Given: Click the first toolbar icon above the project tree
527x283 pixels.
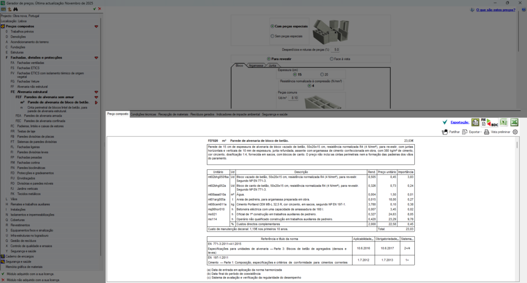Looking at the screenshot, I should 4,9.
